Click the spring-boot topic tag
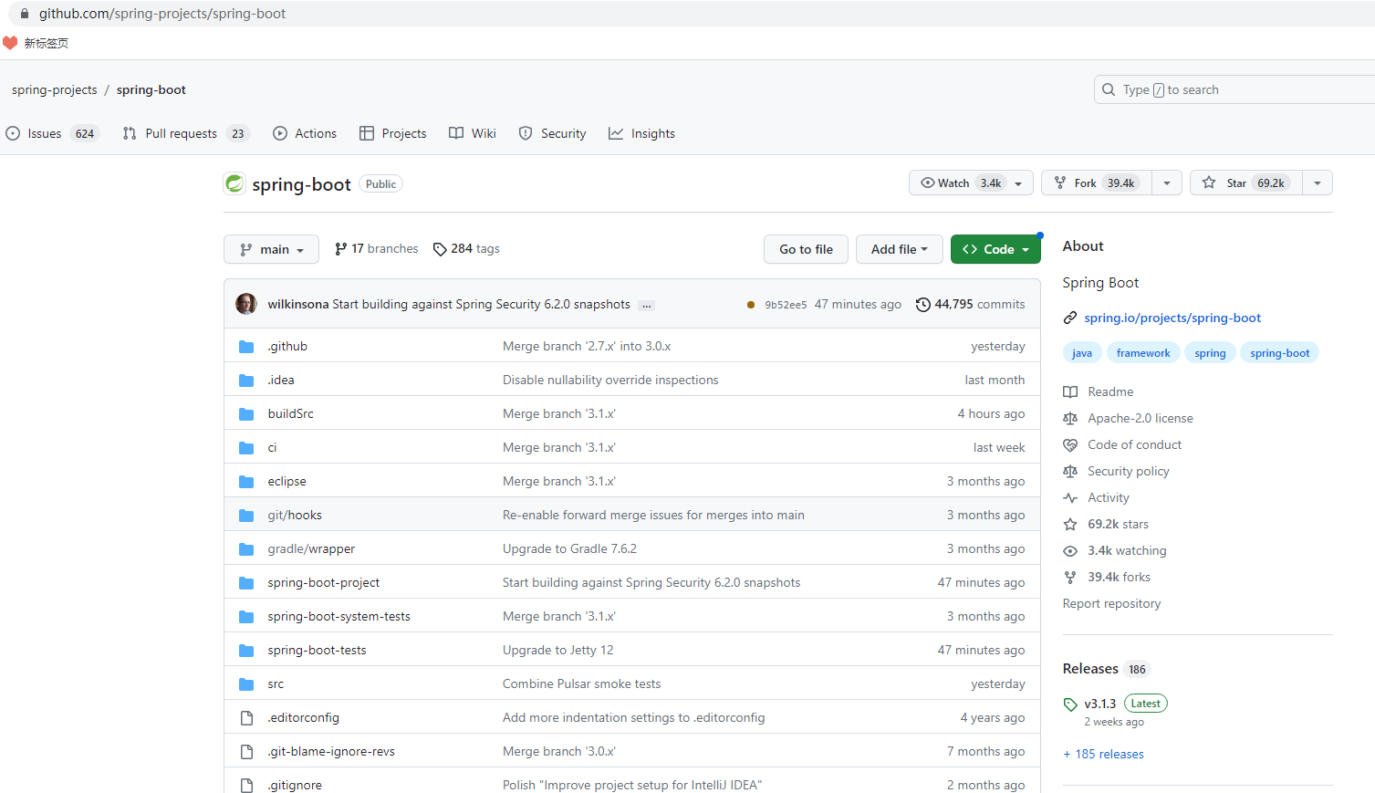1375x793 pixels. click(x=1279, y=353)
